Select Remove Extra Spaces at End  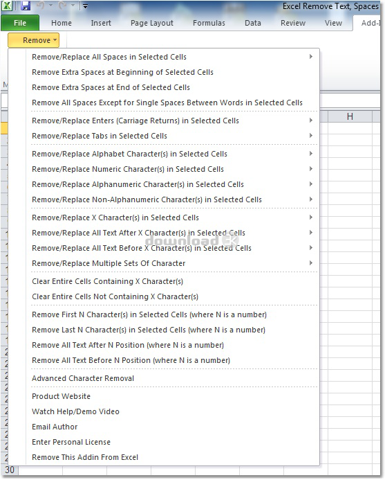point(111,87)
